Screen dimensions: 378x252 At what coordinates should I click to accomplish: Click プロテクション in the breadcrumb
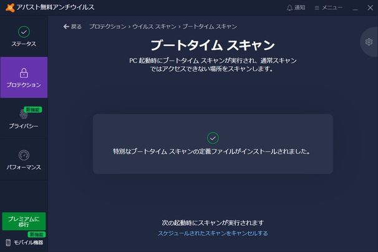click(108, 27)
